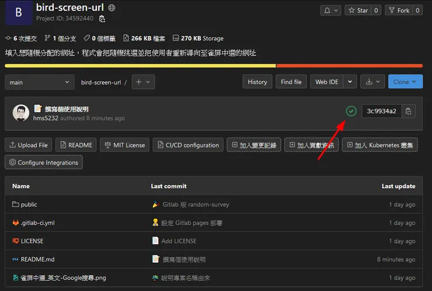Open the 0 tags link
The width and height of the screenshot is (432, 291).
(99, 38)
